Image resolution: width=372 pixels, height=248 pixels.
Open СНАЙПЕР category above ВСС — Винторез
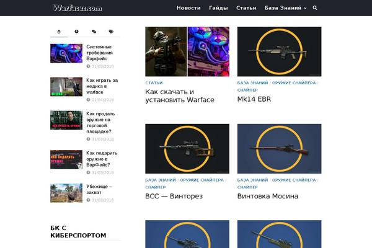[156, 187]
